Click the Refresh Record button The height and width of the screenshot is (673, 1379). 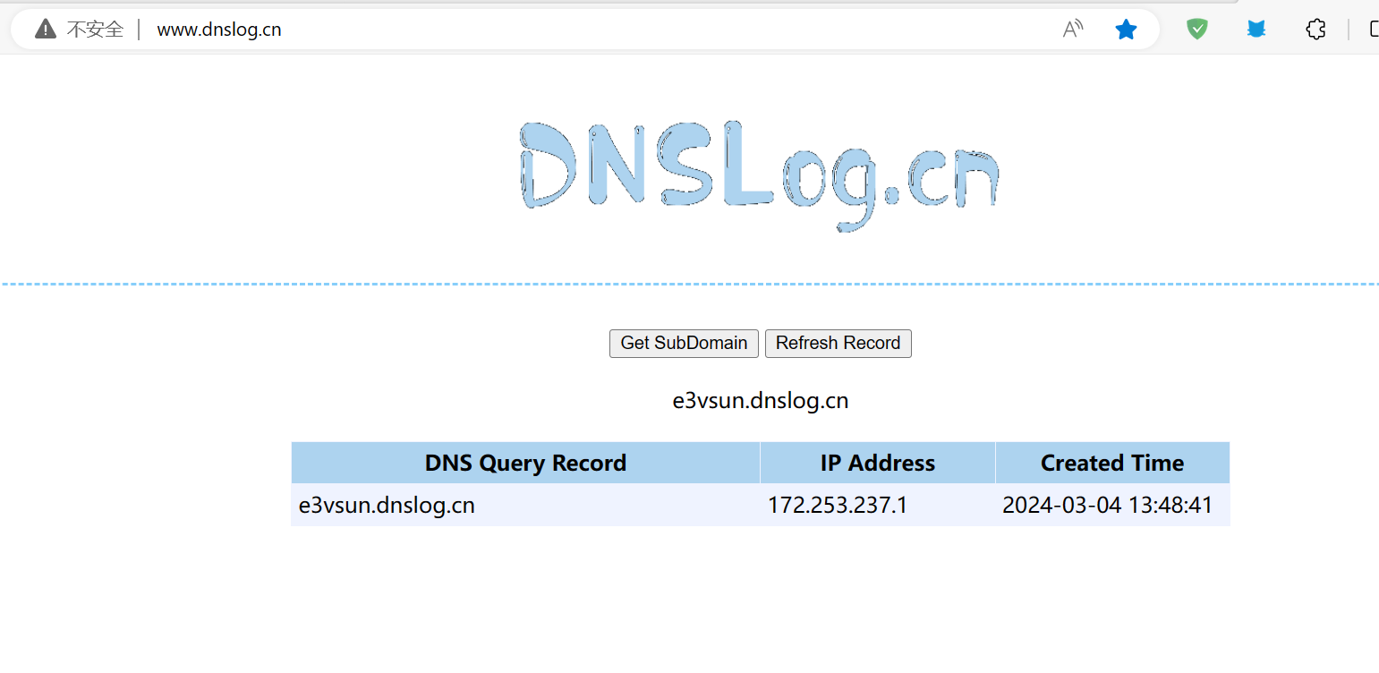(x=838, y=344)
